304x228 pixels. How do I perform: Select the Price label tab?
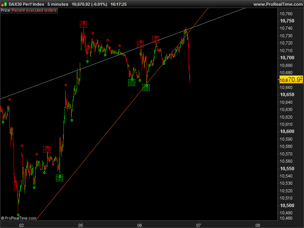click(5, 11)
